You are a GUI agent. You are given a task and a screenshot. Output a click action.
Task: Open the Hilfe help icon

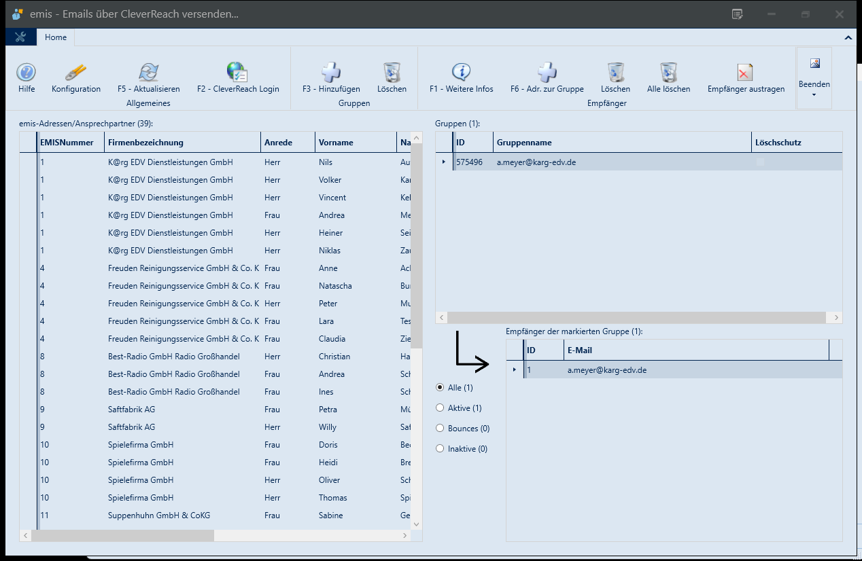point(27,73)
